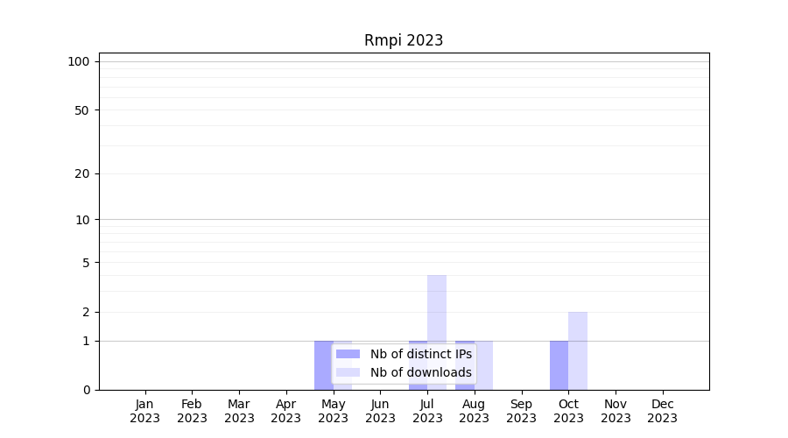Click the tall July downloads bar

click(437, 307)
